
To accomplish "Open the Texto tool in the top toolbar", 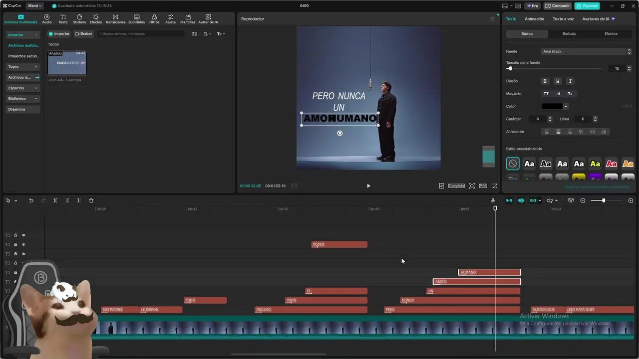I will (63, 19).
